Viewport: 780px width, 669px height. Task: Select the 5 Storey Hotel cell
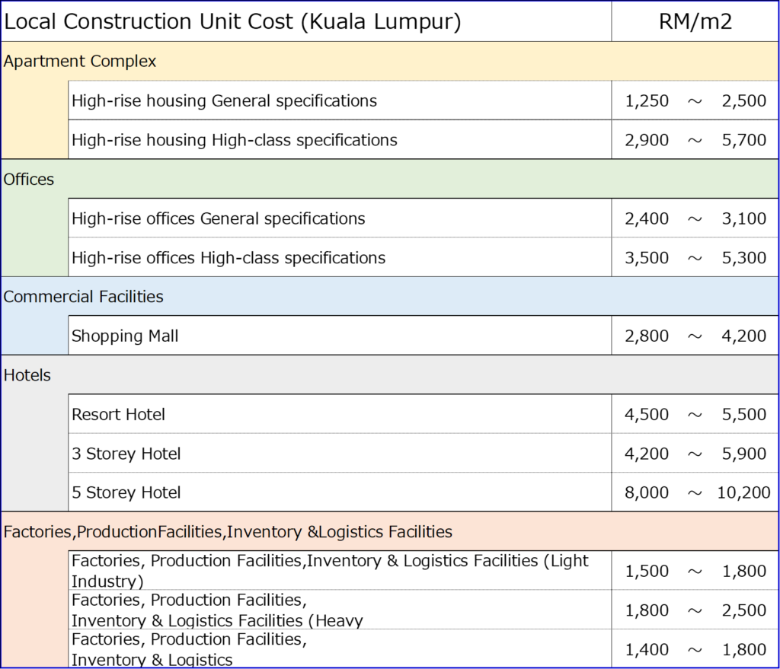point(340,492)
